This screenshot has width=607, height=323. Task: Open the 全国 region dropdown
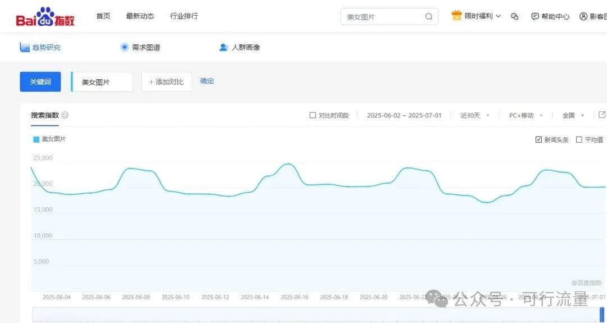[573, 115]
